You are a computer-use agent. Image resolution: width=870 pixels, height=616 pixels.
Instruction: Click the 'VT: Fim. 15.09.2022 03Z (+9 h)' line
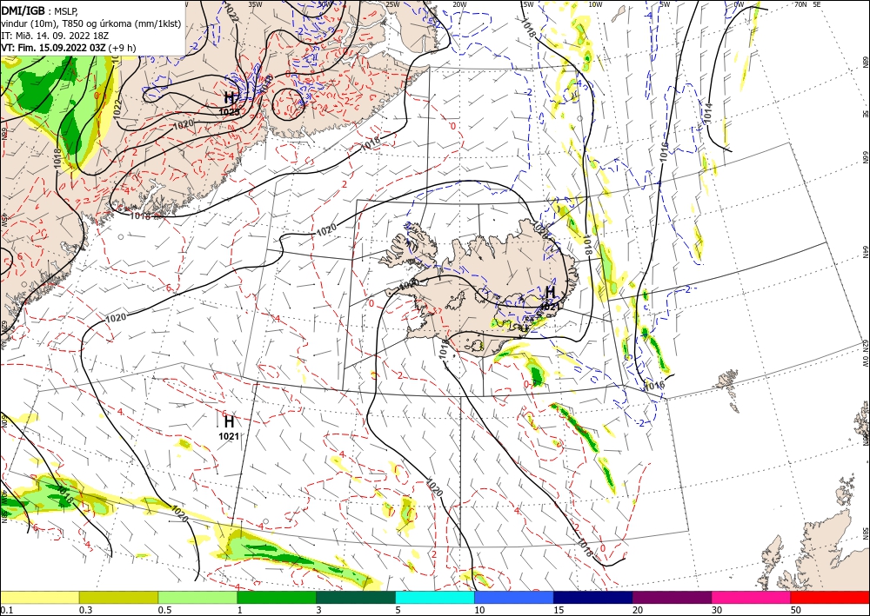(x=68, y=48)
